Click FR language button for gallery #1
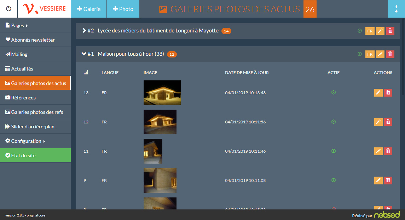 370,54
